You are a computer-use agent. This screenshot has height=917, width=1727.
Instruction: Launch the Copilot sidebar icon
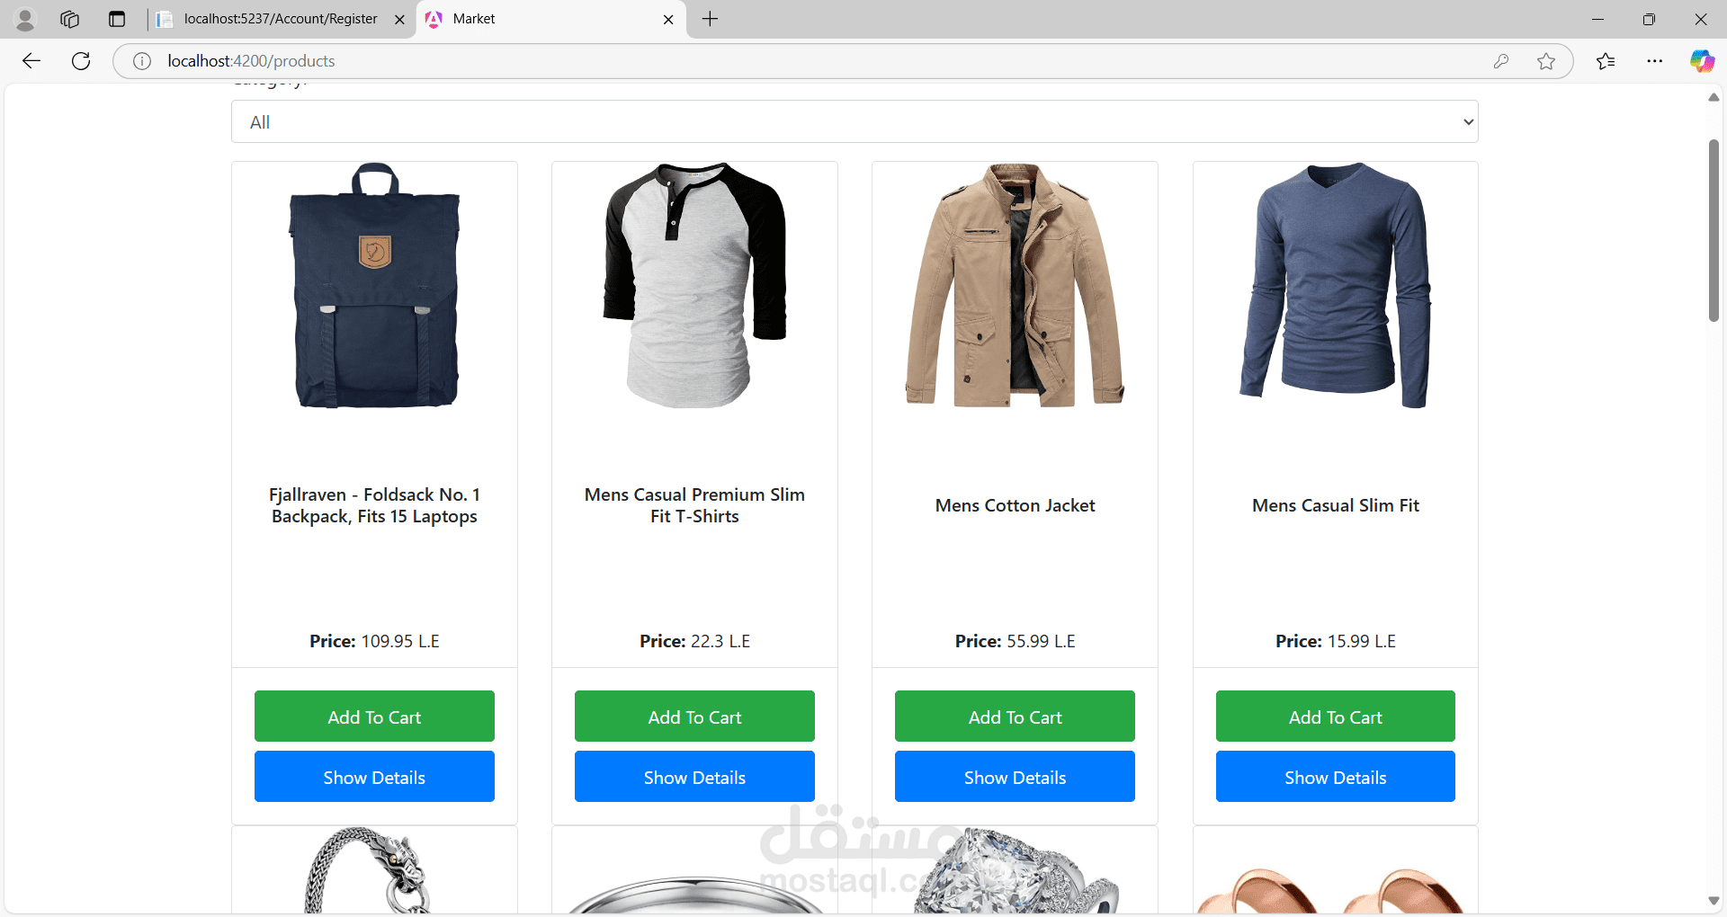point(1702,61)
